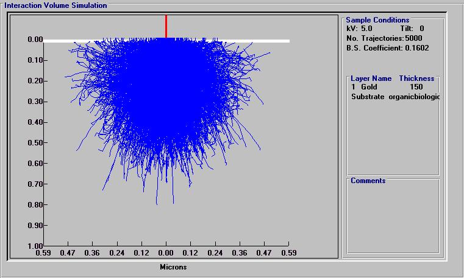Viewport: 464px width, 278px height.
Task: Click the Interaction Volume Simulation title
Action: coord(55,5)
